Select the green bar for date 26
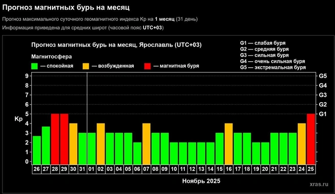Image resolution: width=335 pixels, height=194 pixels. point(37,150)
